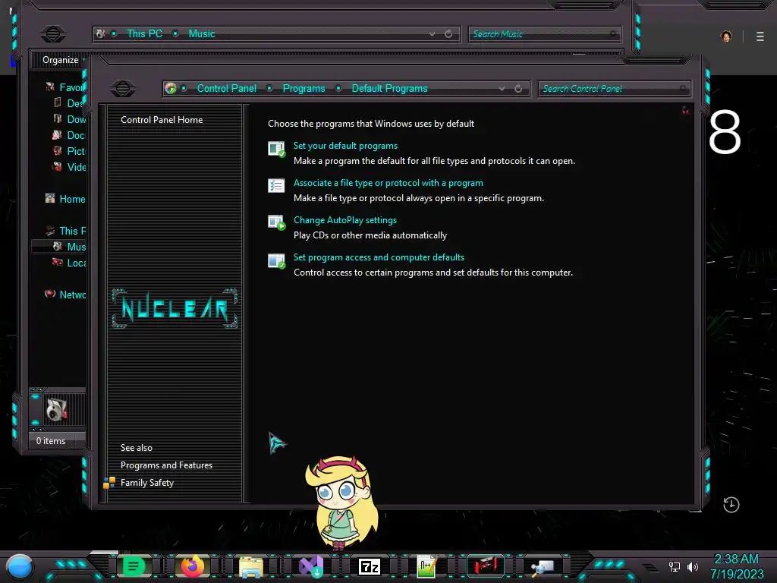This screenshot has height=583, width=777.
Task: Click the Control Panel back navigation button
Action: [123, 89]
